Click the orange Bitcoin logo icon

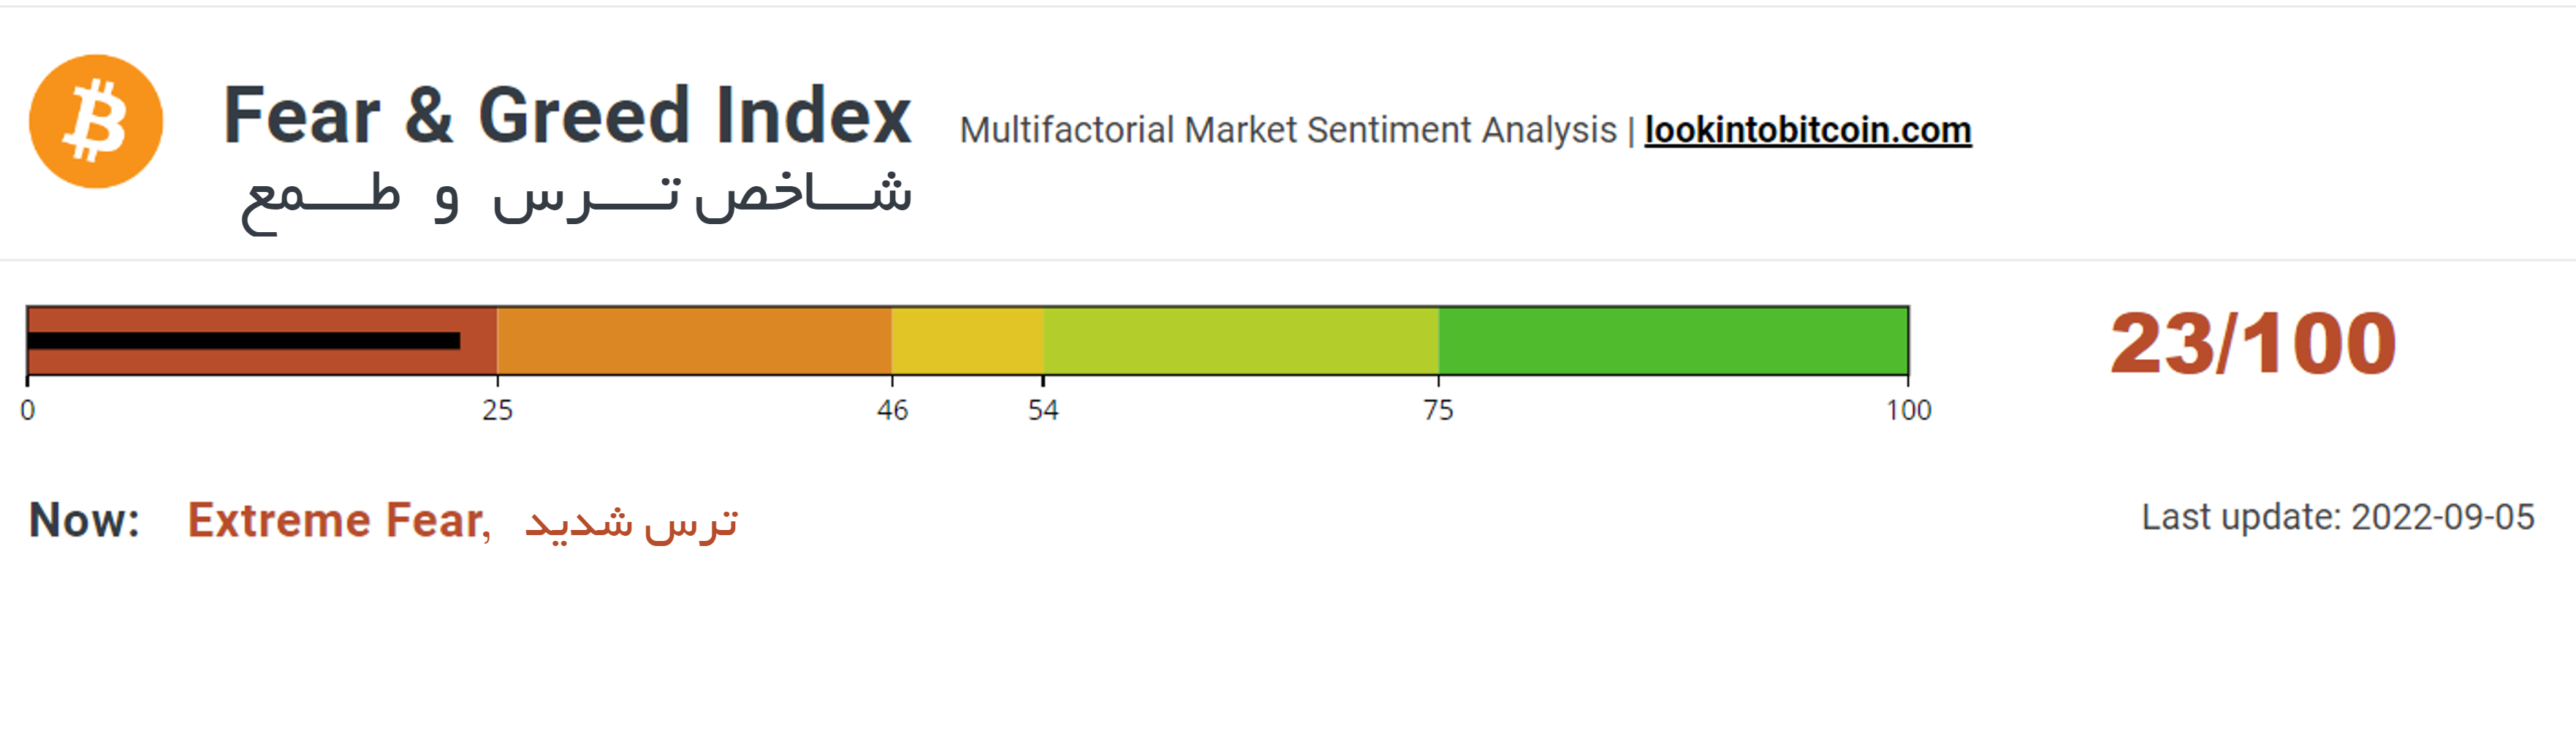tap(96, 122)
